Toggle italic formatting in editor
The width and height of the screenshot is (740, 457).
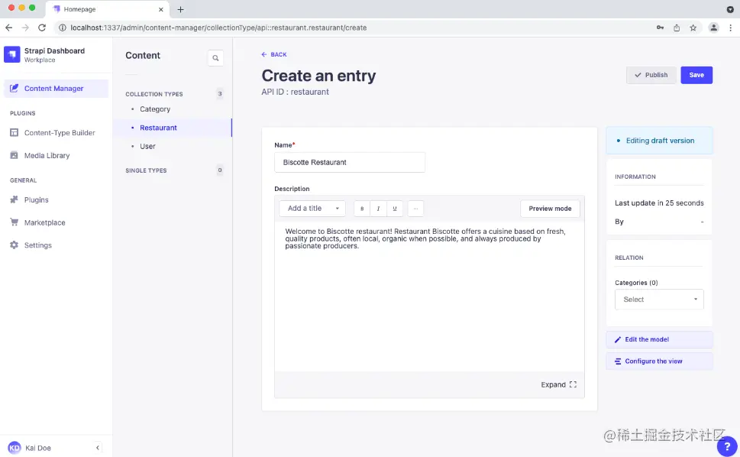coord(378,209)
